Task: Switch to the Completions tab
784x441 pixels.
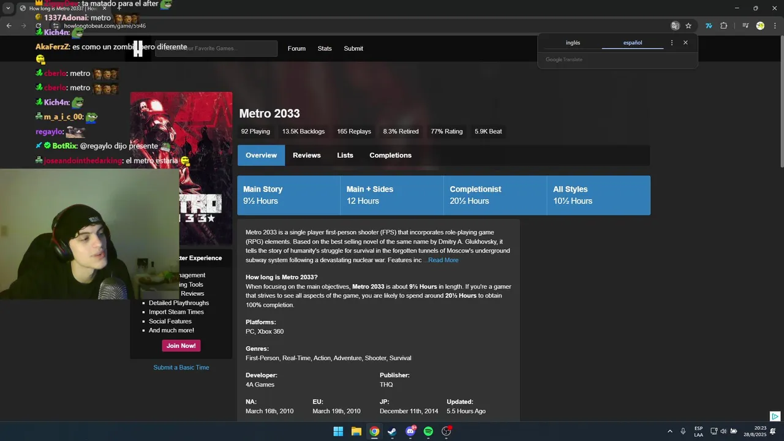Action: 390,156
